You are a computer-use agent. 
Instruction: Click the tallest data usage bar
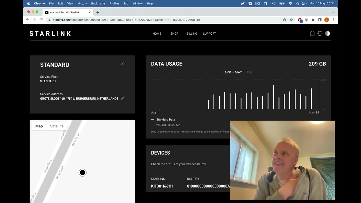tap(273, 97)
